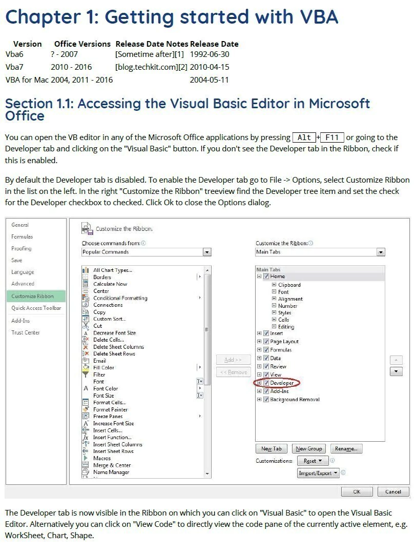This screenshot has height=552, width=416.
Task: Click the Format Painter brush icon
Action: tap(86, 409)
